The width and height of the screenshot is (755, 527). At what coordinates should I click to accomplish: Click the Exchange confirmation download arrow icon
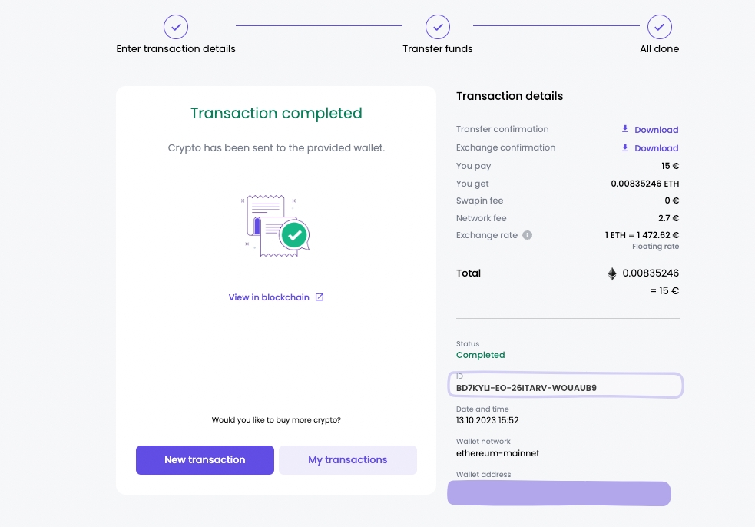[x=625, y=147]
